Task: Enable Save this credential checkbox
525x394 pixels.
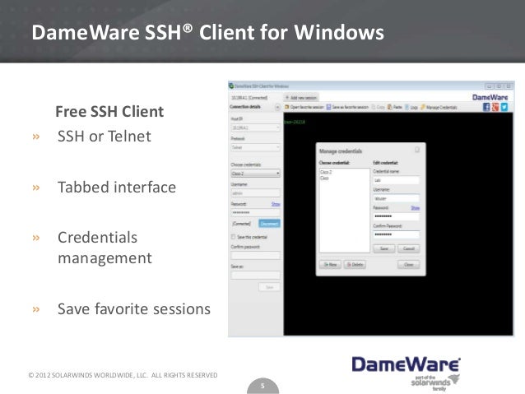Action: tap(233, 237)
